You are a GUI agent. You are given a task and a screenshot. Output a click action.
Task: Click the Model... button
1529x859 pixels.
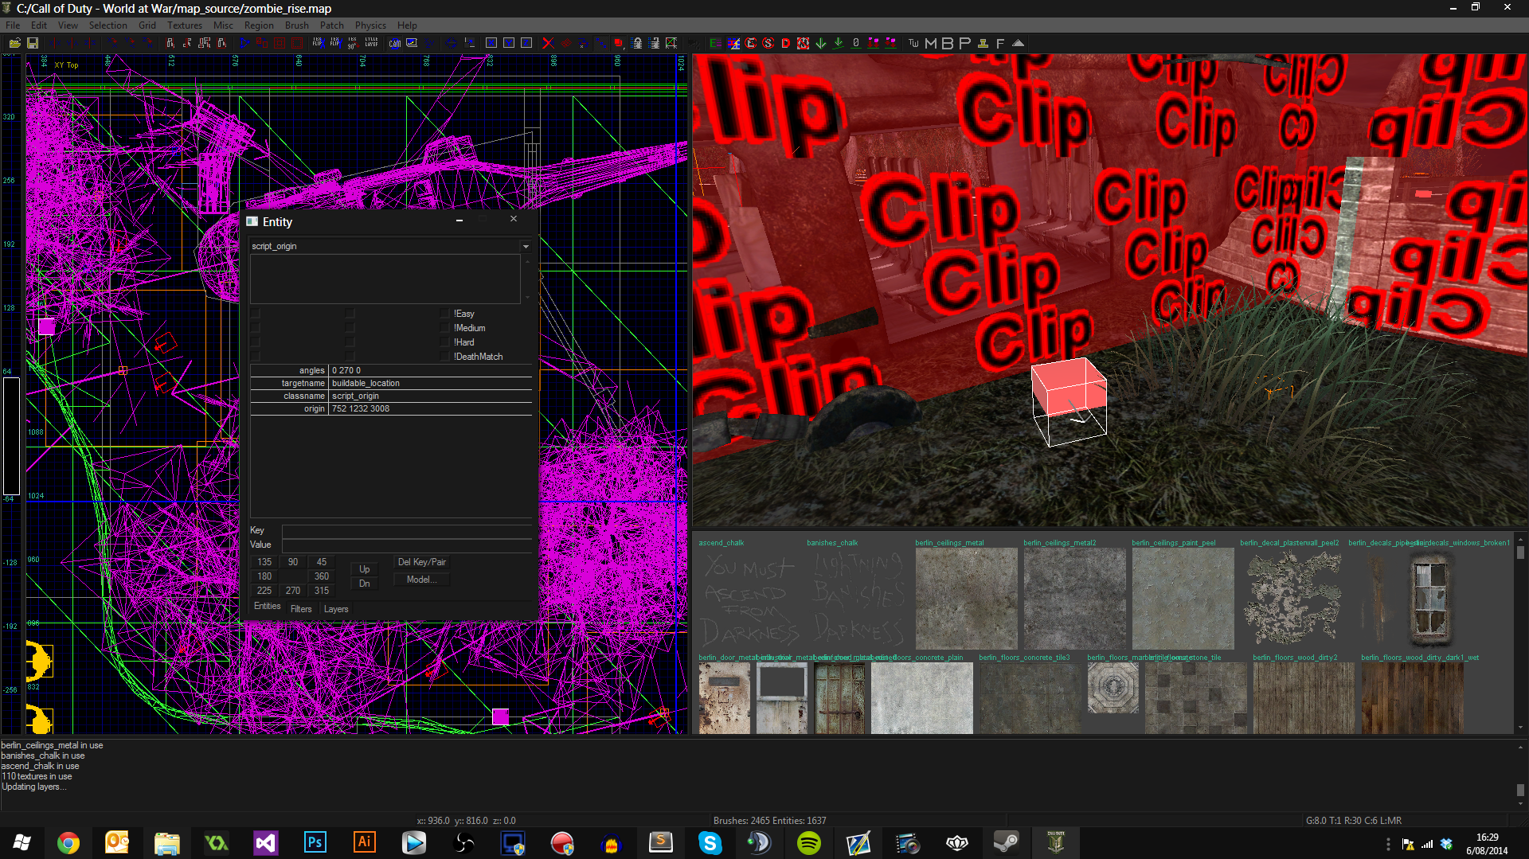pyautogui.click(x=422, y=580)
